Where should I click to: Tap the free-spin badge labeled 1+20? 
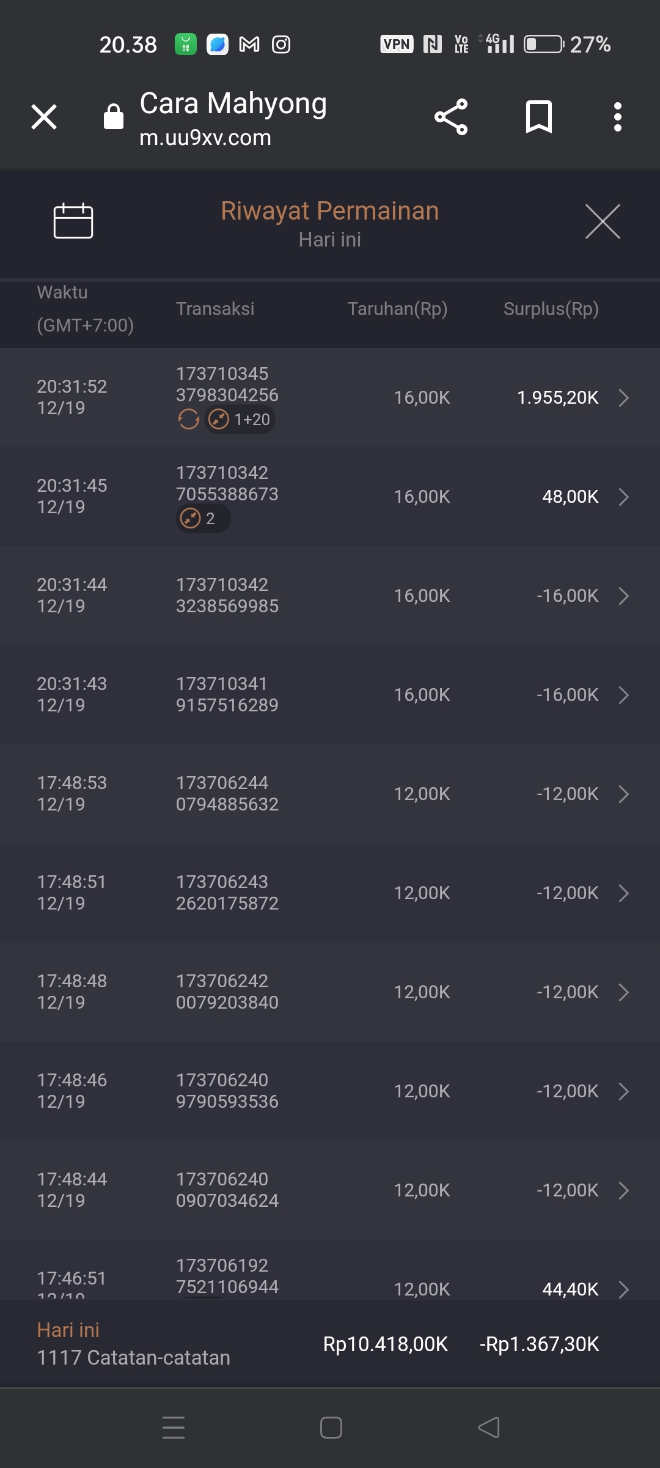(240, 420)
